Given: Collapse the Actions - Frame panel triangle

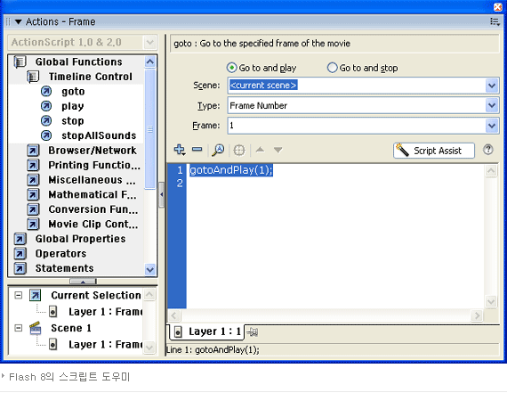Looking at the screenshot, I should (x=19, y=22).
